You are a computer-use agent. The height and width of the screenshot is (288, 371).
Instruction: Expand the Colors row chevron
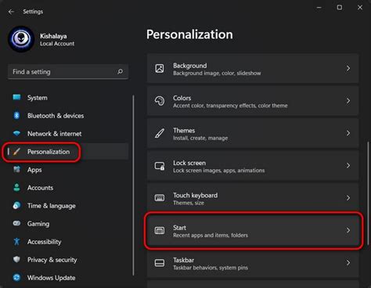click(x=348, y=101)
